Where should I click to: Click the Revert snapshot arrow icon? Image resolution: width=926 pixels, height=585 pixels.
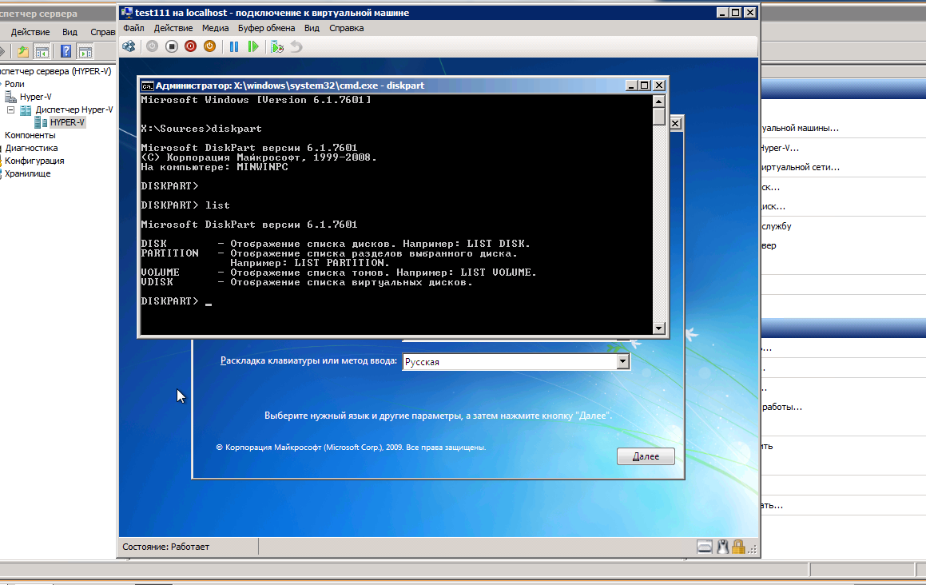pyautogui.click(x=296, y=46)
